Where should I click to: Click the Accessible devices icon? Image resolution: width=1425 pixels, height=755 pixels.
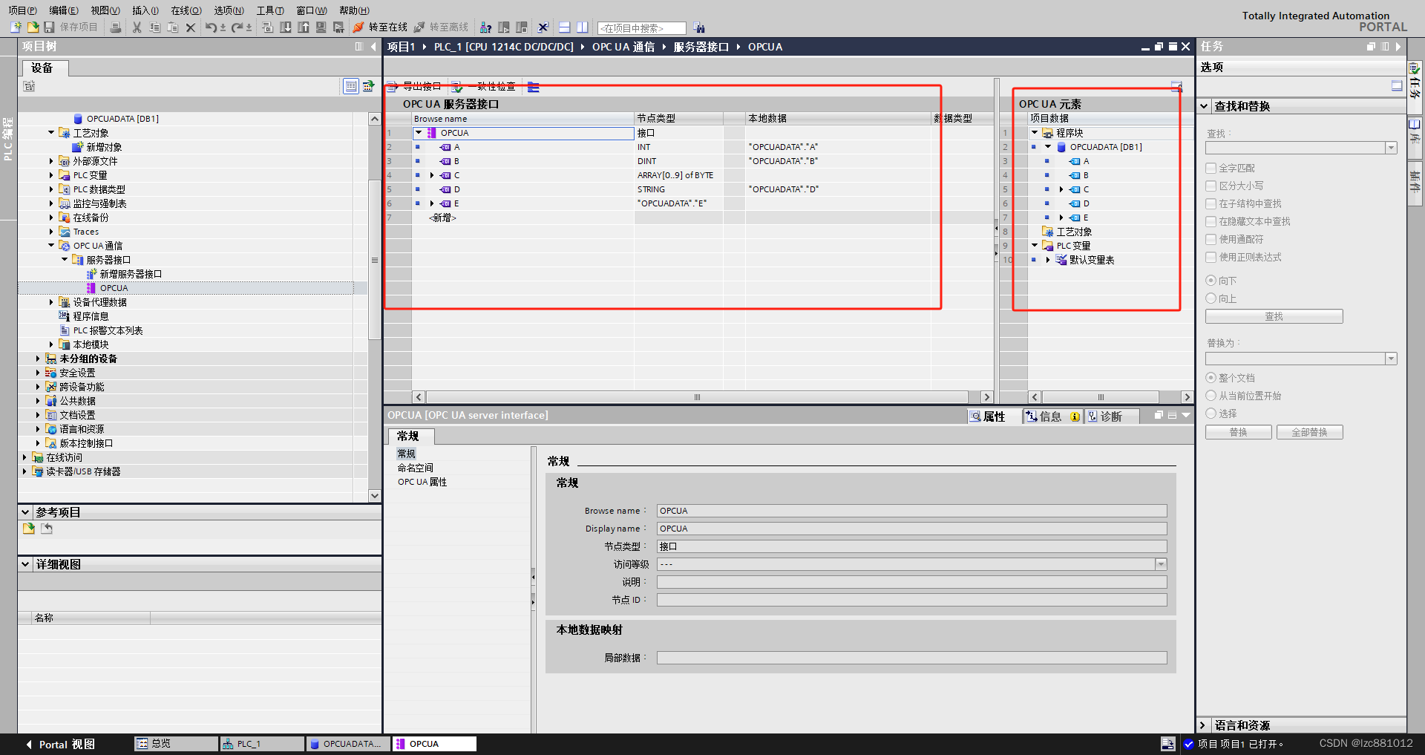(485, 27)
